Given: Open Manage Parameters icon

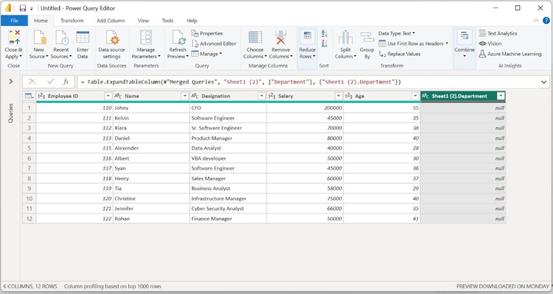Looking at the screenshot, I should tap(146, 37).
